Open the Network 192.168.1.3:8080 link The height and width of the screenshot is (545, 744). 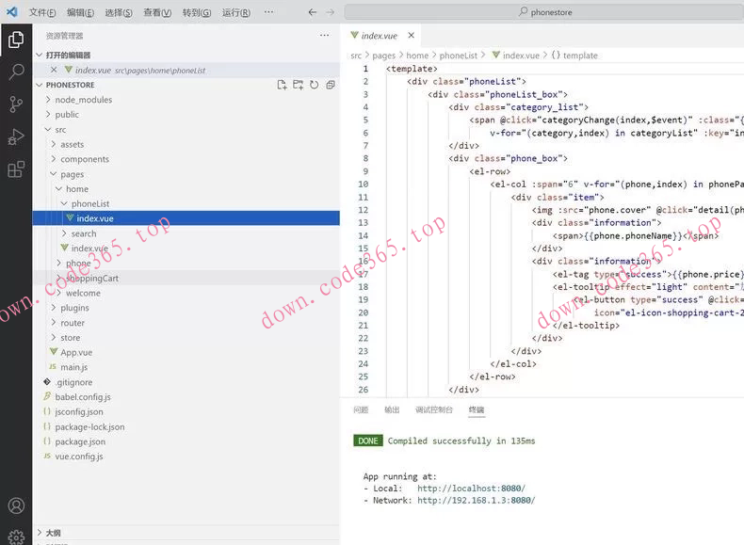pyautogui.click(x=476, y=501)
